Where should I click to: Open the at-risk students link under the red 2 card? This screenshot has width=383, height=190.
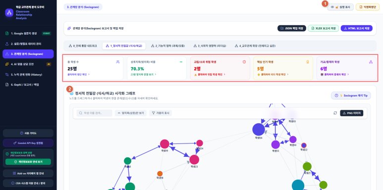click(209, 74)
